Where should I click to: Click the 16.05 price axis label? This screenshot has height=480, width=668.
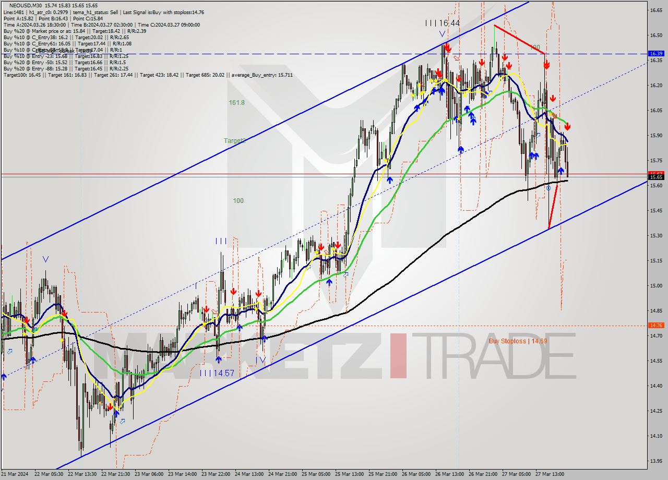pos(655,110)
